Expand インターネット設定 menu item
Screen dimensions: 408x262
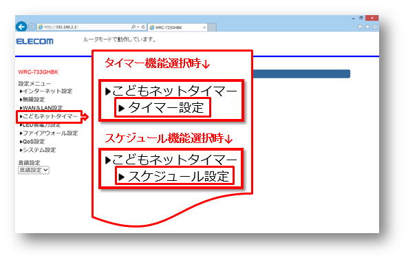(x=46, y=91)
